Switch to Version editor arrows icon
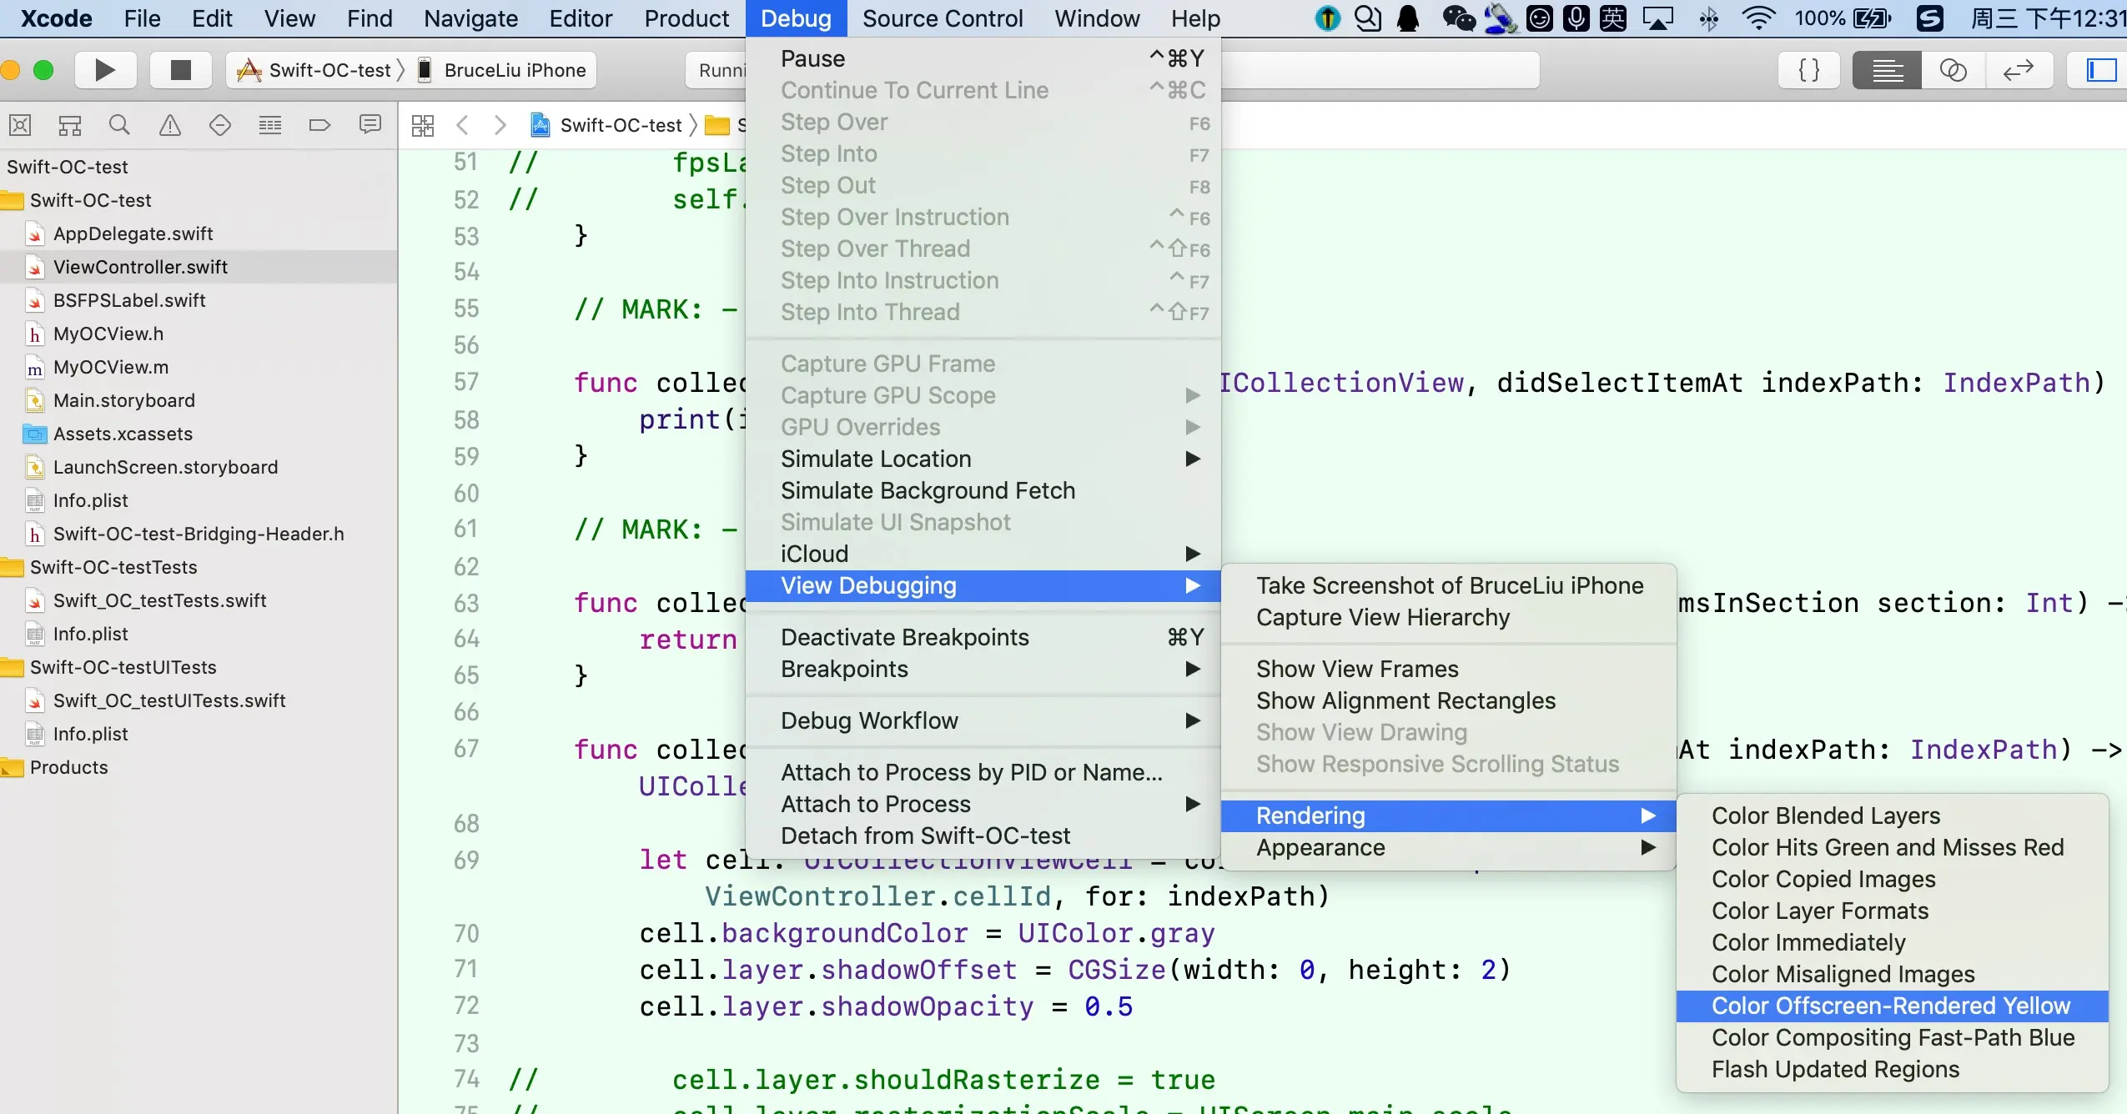This screenshot has height=1114, width=2127. coord(2019,70)
